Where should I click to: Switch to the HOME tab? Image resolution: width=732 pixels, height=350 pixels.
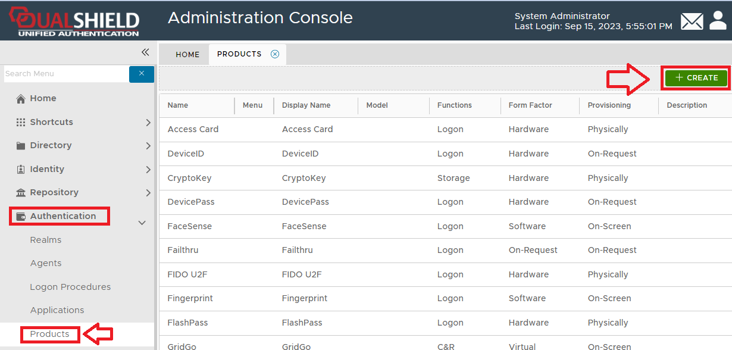tap(187, 55)
